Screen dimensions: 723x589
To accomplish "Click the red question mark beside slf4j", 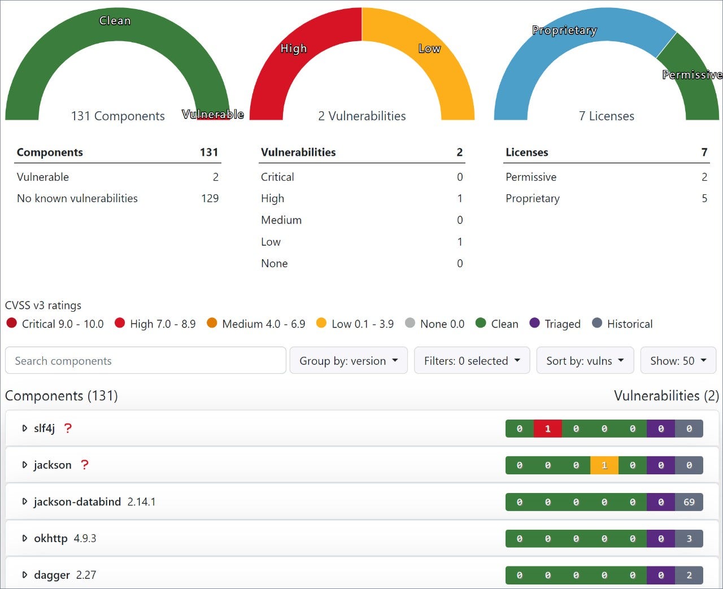I will (68, 428).
